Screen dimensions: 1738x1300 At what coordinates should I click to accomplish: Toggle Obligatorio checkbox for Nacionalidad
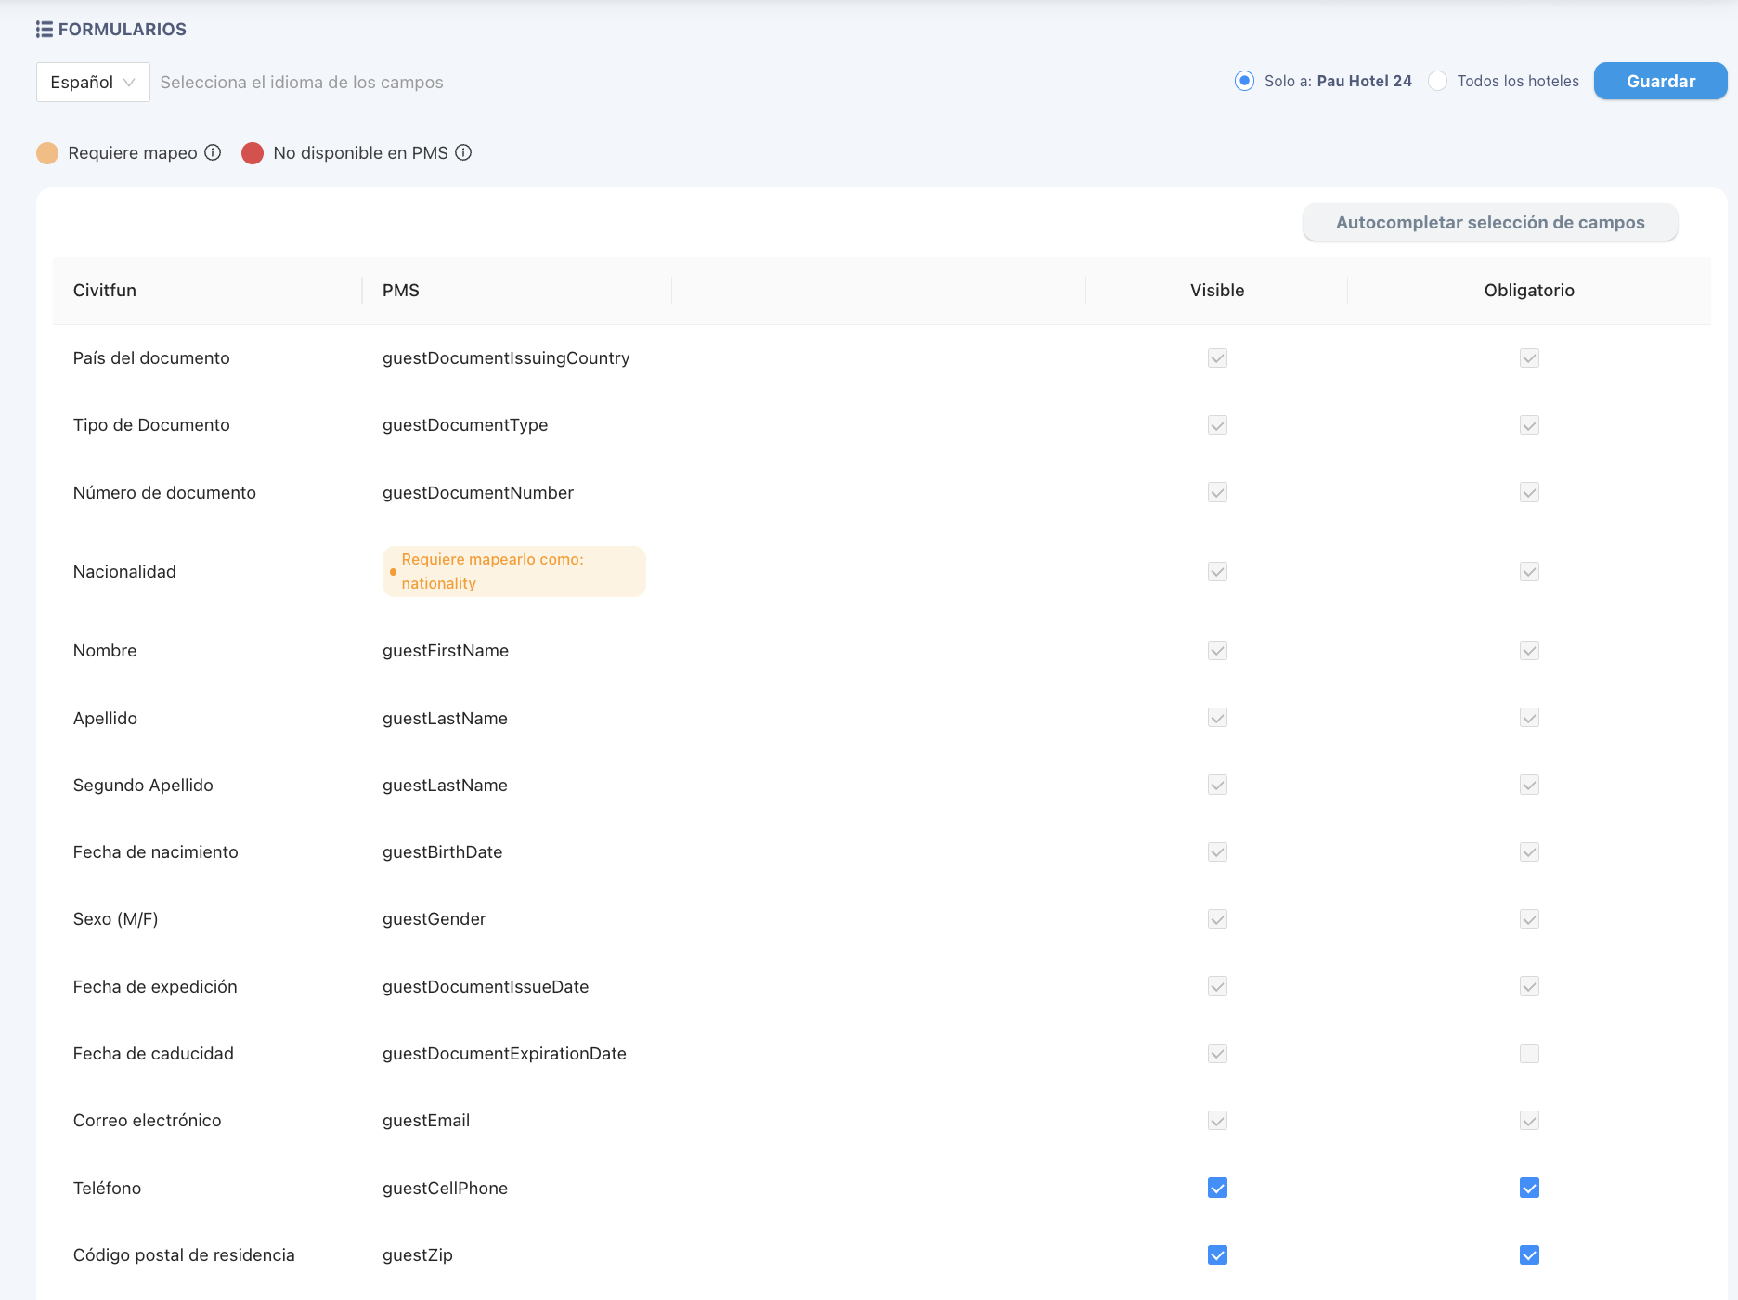pos(1529,572)
